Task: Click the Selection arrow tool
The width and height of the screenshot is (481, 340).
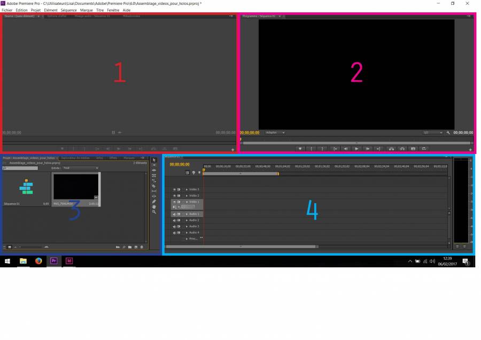Action: (154, 160)
